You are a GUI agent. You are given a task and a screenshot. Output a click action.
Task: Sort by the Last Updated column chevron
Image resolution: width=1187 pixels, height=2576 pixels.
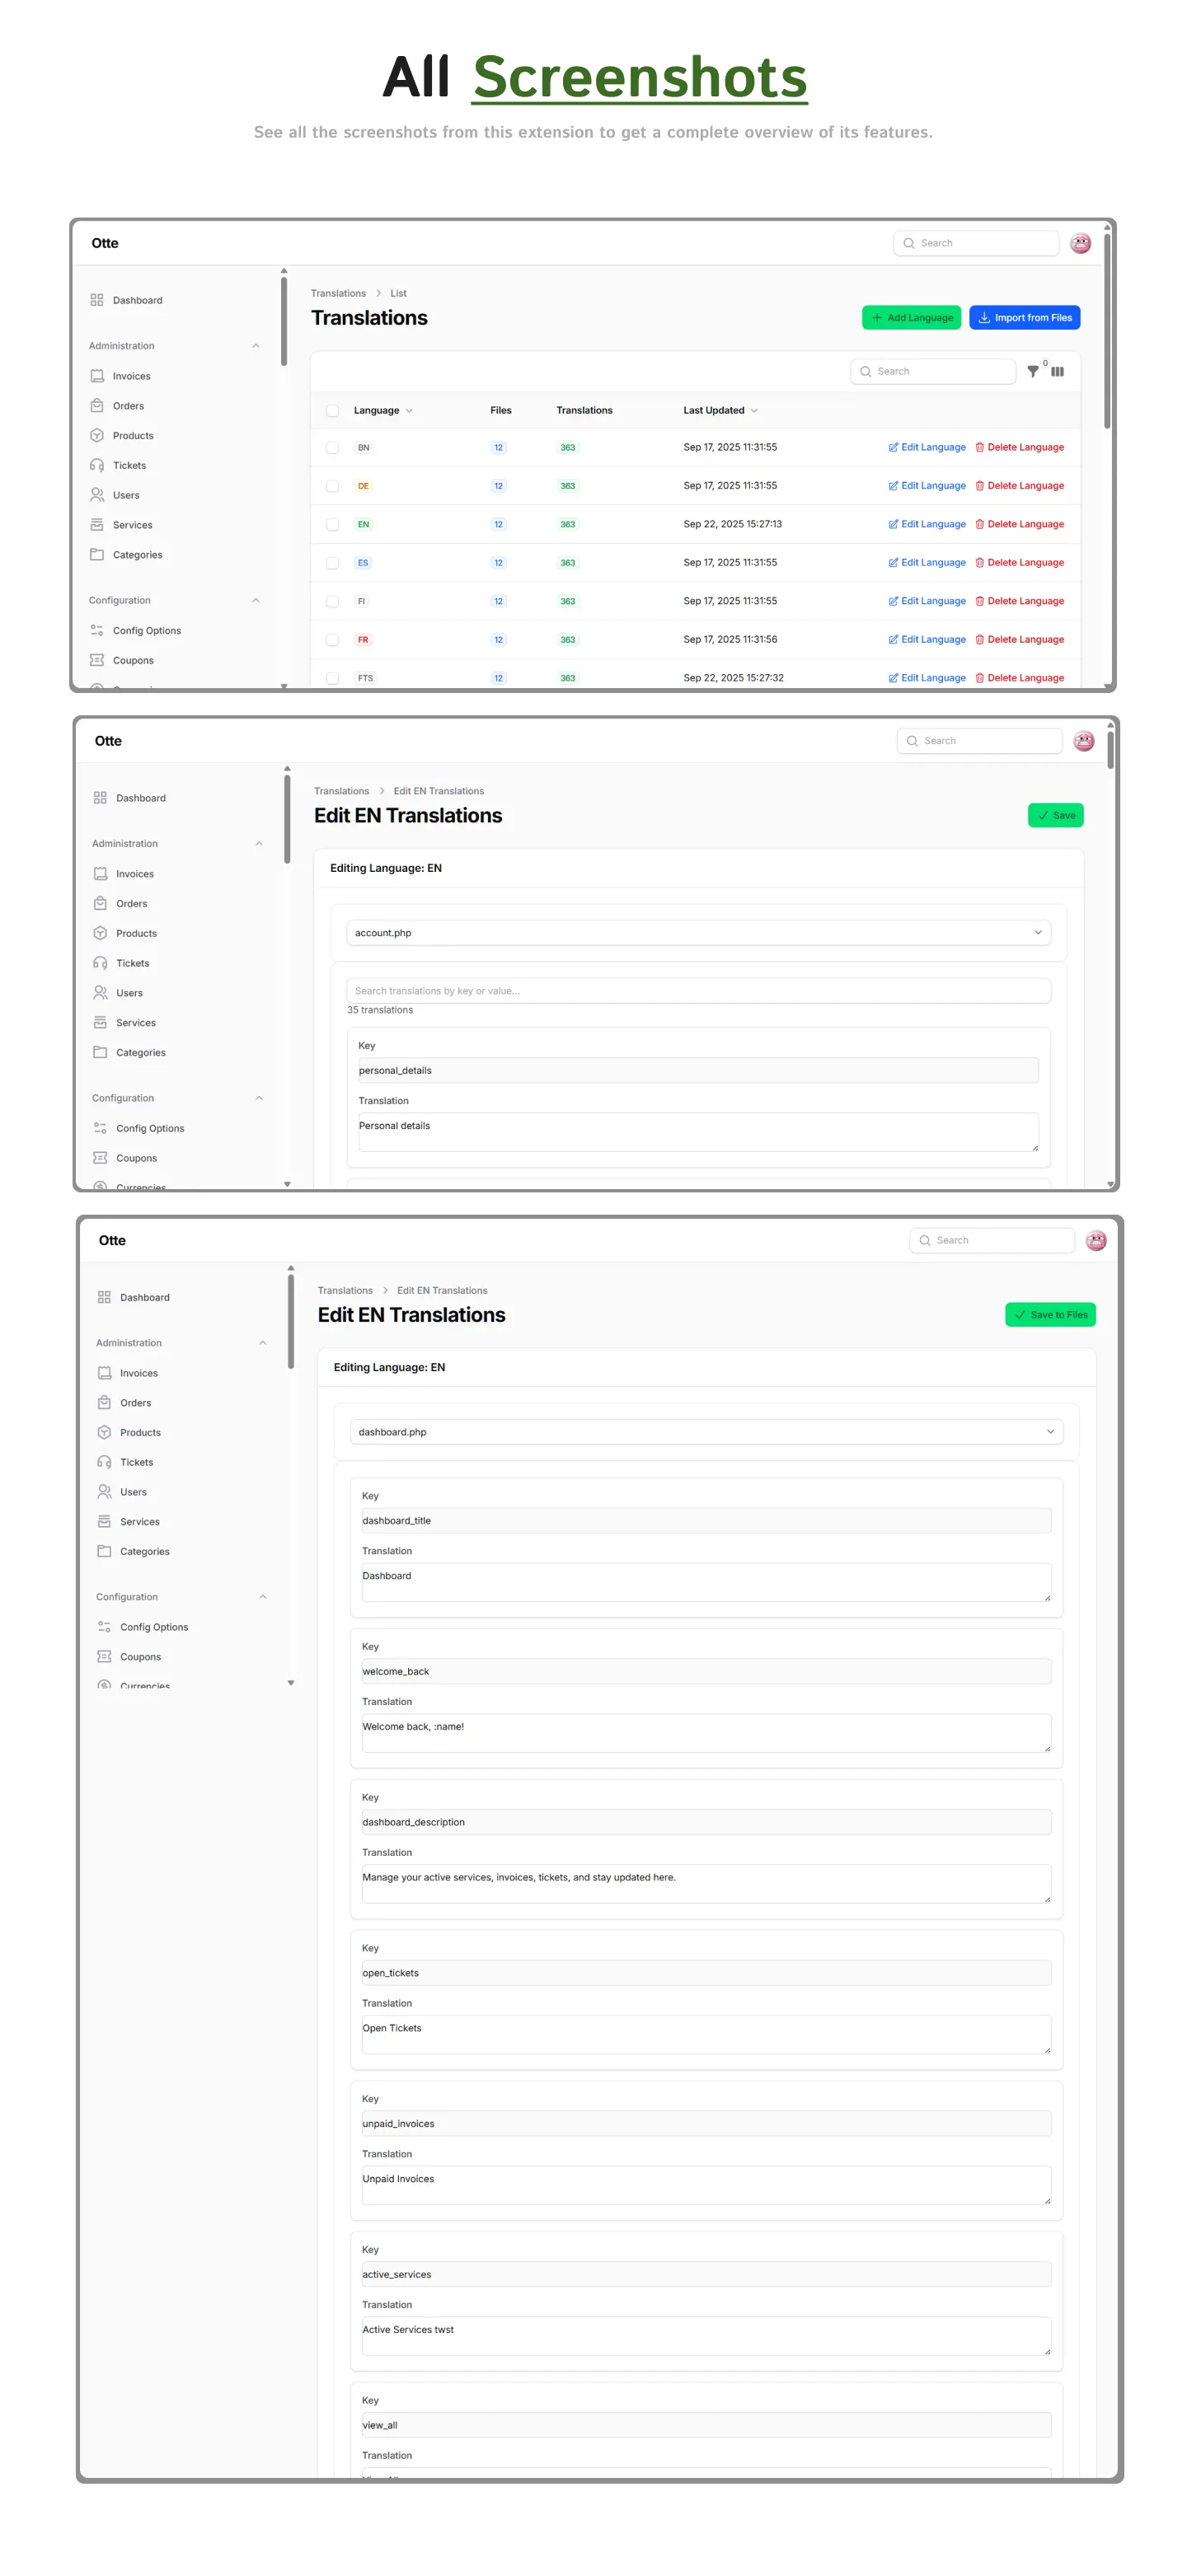pos(754,411)
